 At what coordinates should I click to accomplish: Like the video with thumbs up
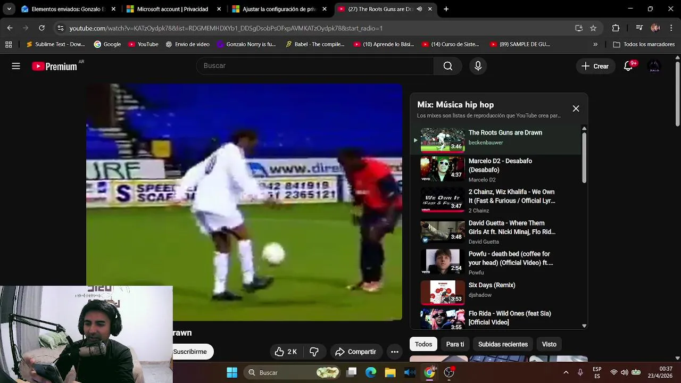(x=286, y=352)
